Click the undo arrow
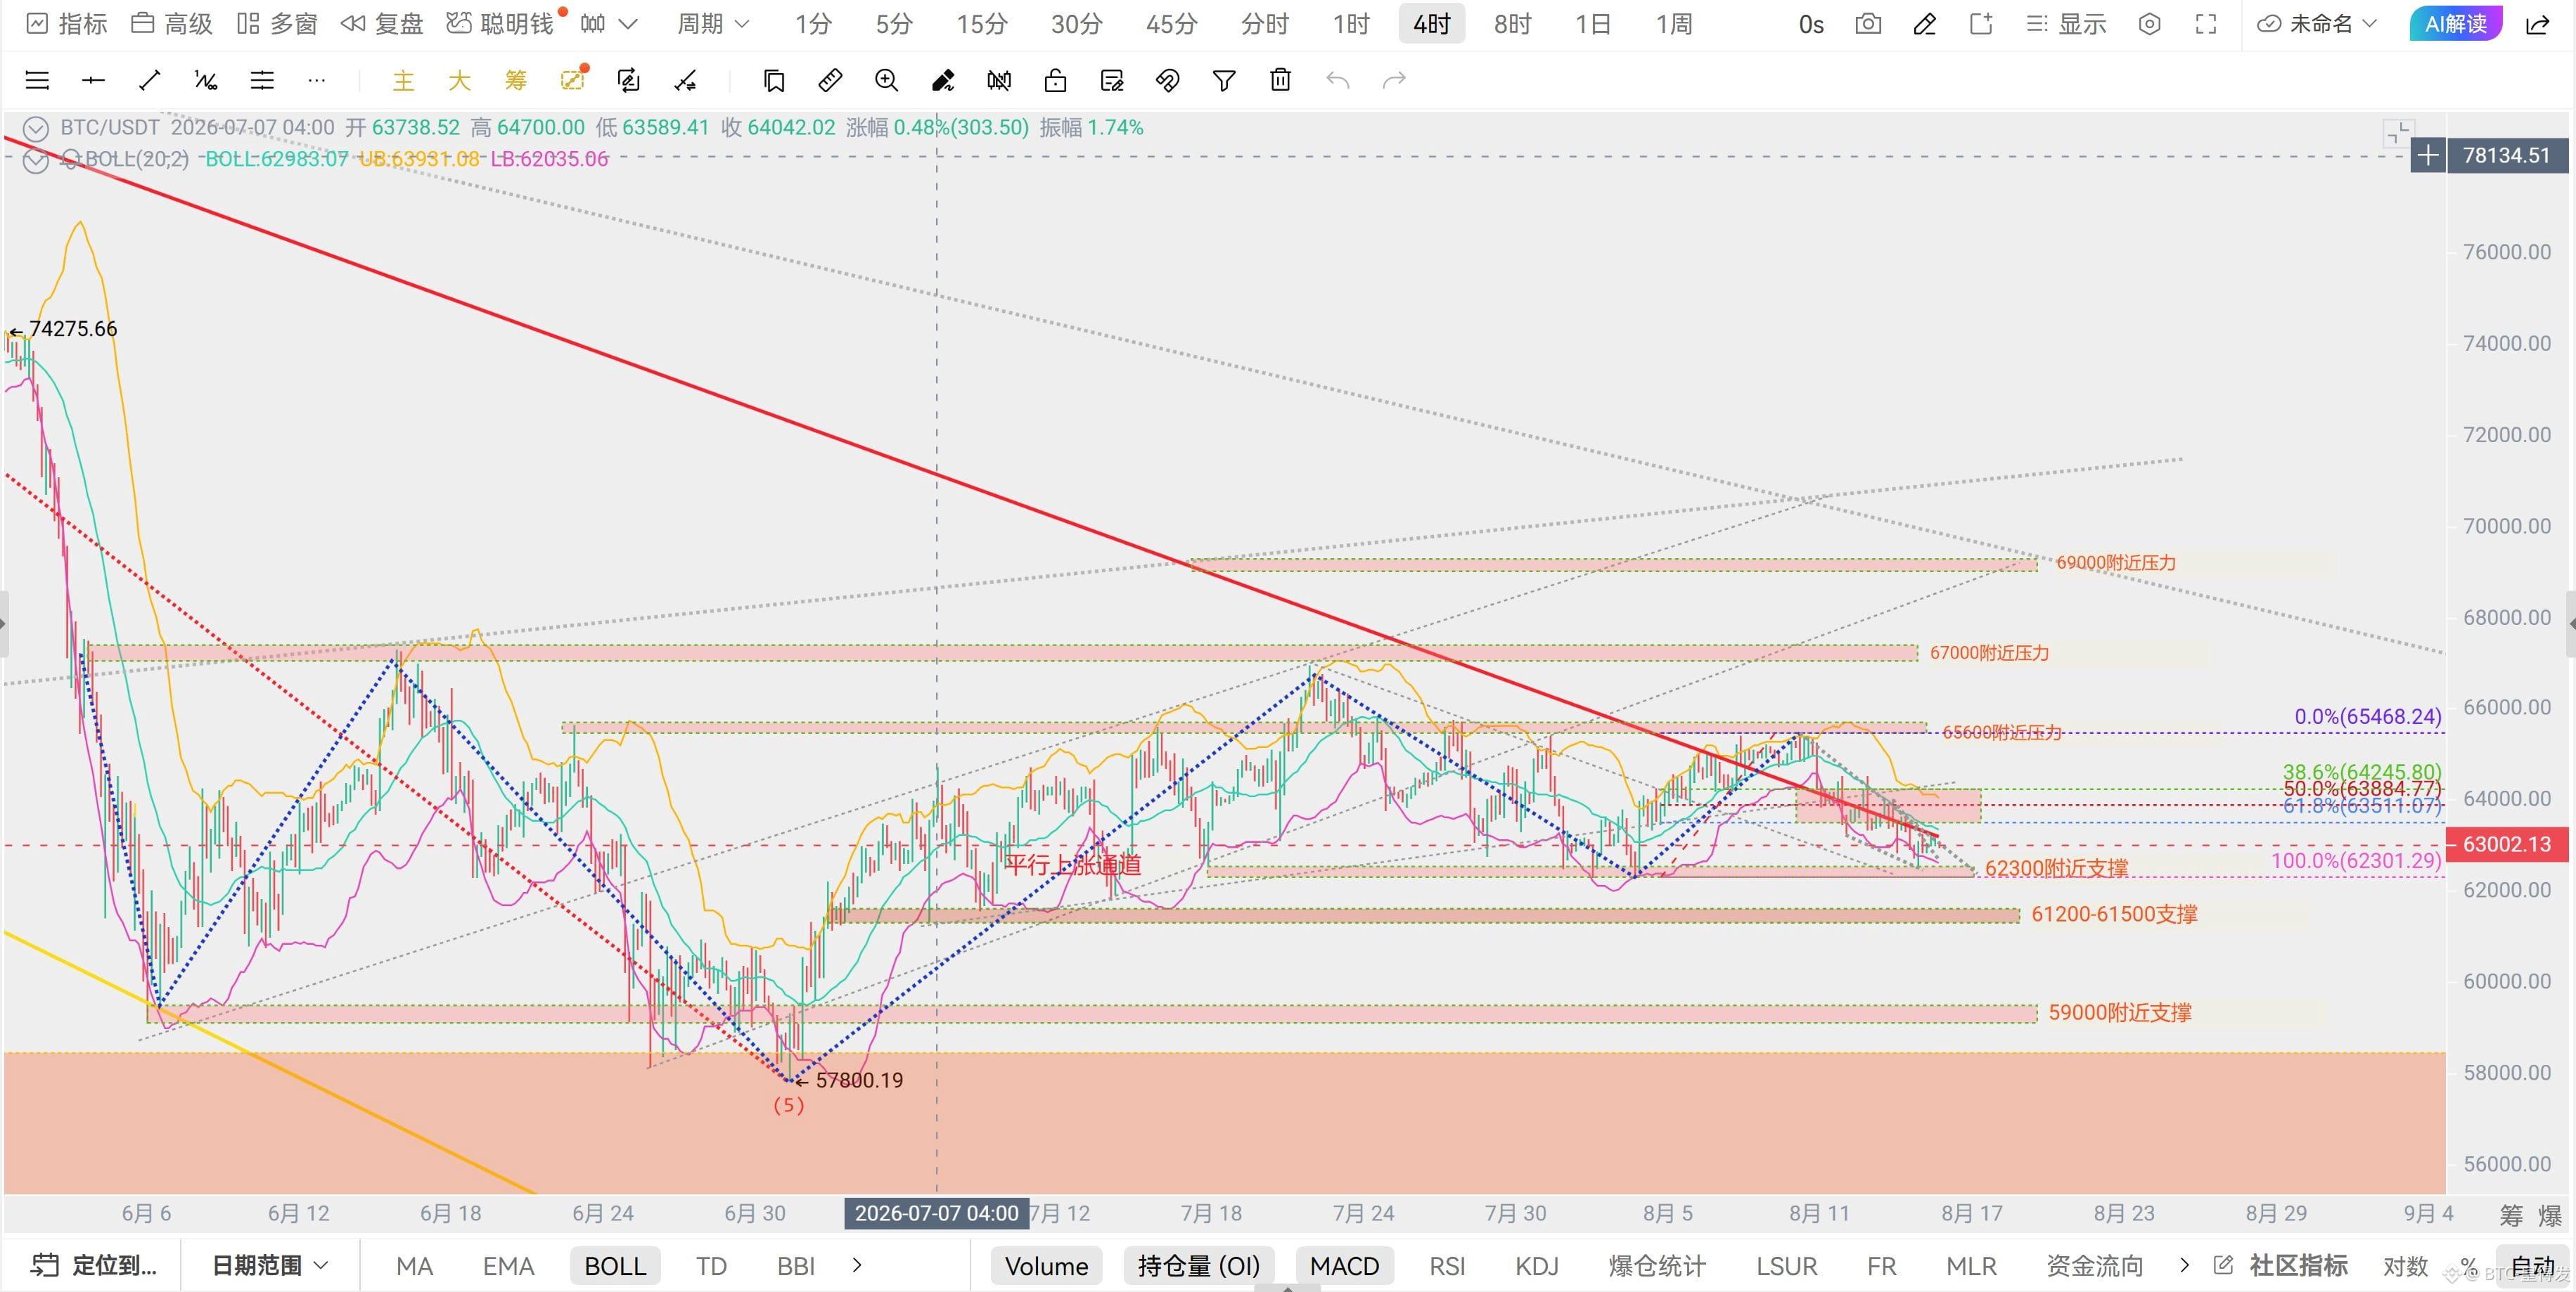 coord(1337,80)
